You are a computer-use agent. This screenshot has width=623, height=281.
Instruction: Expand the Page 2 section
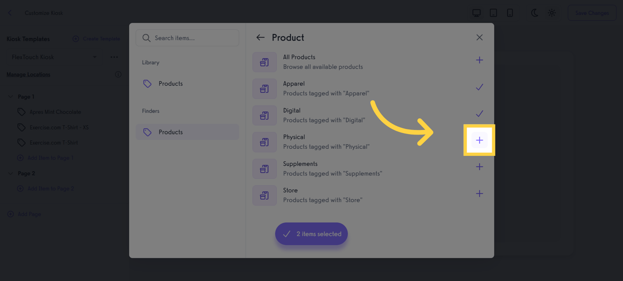pyautogui.click(x=10, y=173)
